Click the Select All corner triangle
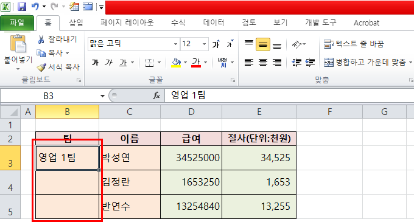The width and height of the screenshot is (414, 222). tap(10, 112)
